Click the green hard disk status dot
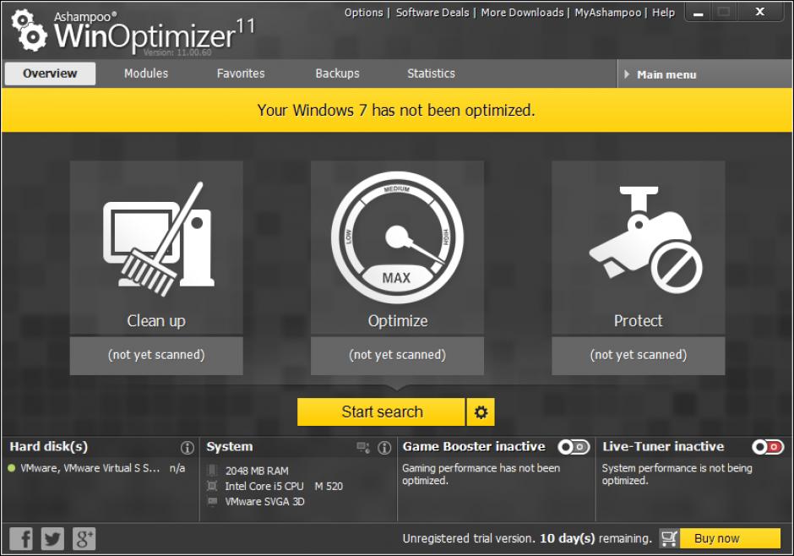 [x=12, y=468]
